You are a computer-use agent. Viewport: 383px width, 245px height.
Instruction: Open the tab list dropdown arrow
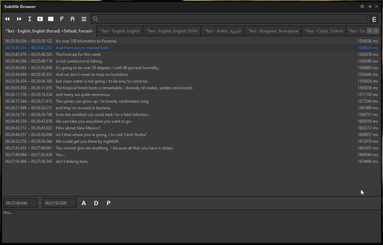click(376, 31)
